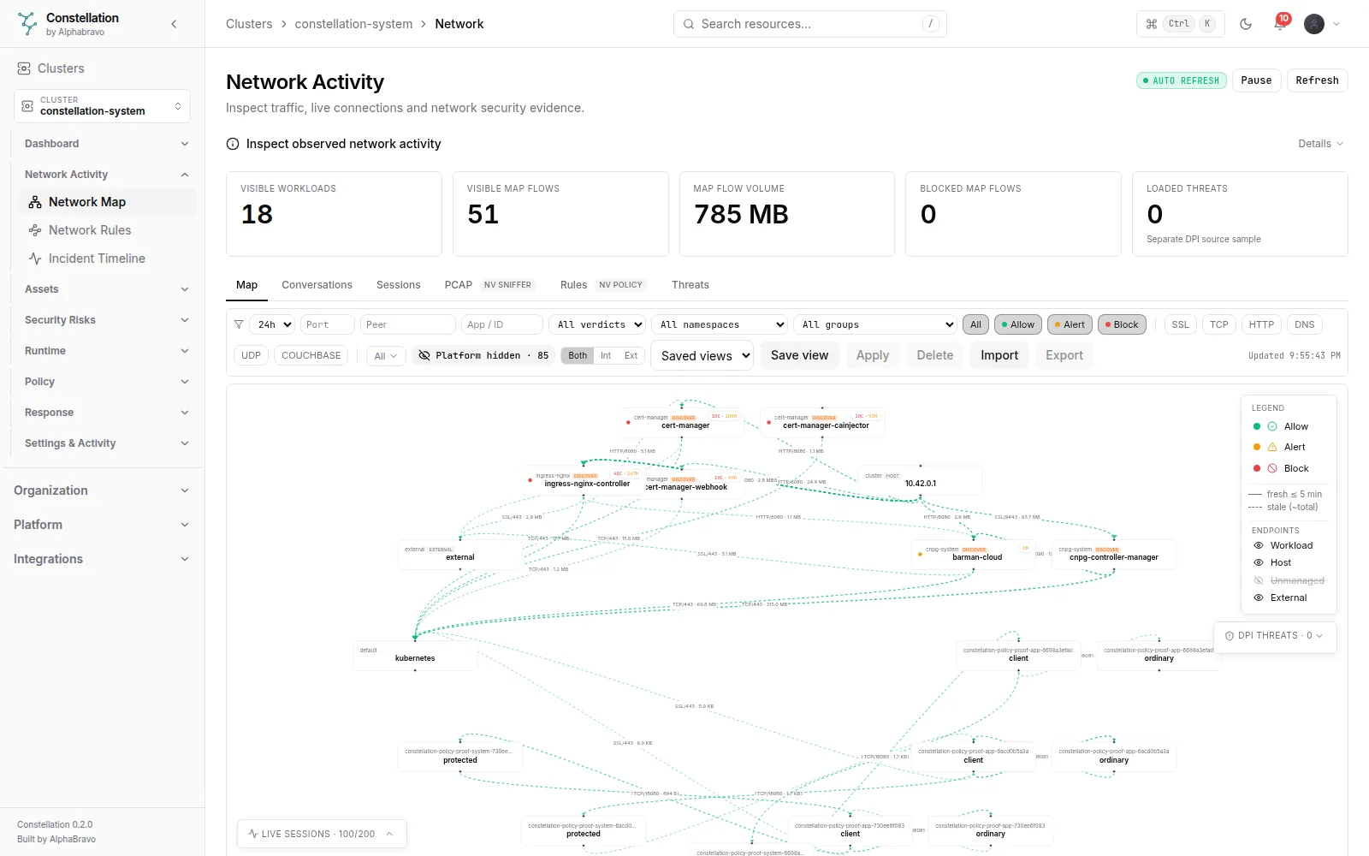Enable the SSL protocol filter
The height and width of the screenshot is (856, 1369).
point(1180,324)
